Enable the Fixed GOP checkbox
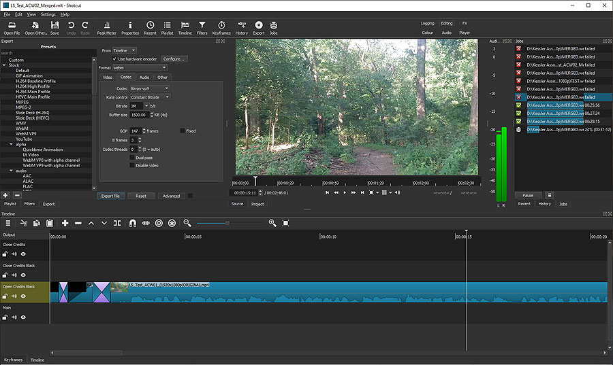The height and width of the screenshot is (365, 613). (182, 131)
